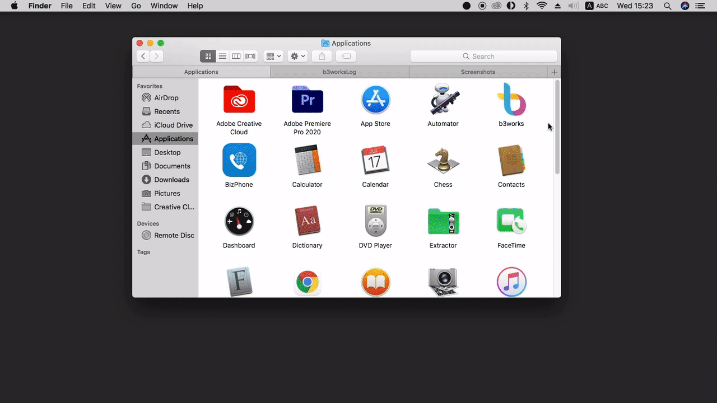717x403 pixels.
Task: Open the gear action menu dropdown
Action: (x=297, y=56)
